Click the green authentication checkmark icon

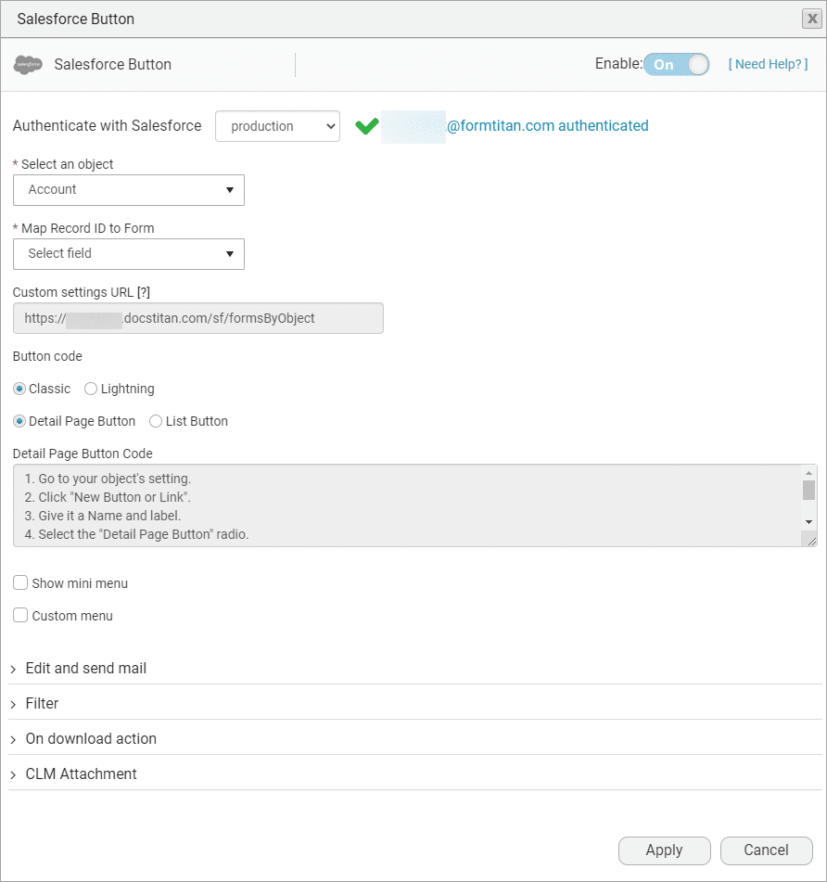click(x=367, y=126)
